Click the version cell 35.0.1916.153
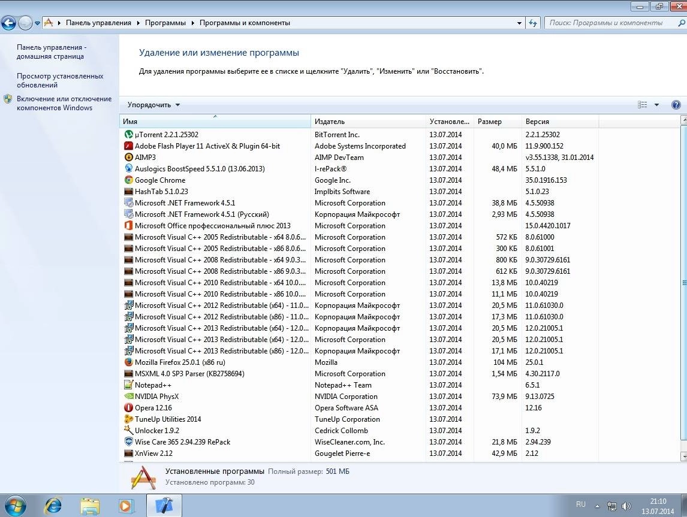Image resolution: width=687 pixels, height=517 pixels. click(x=546, y=180)
